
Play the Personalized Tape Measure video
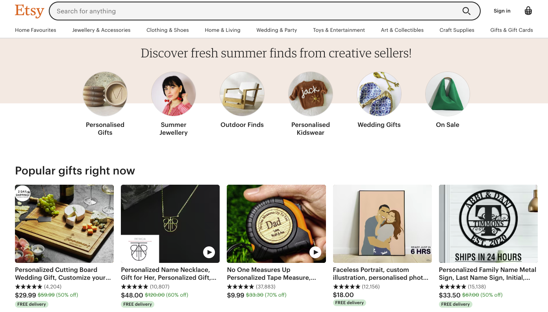tap(315, 253)
